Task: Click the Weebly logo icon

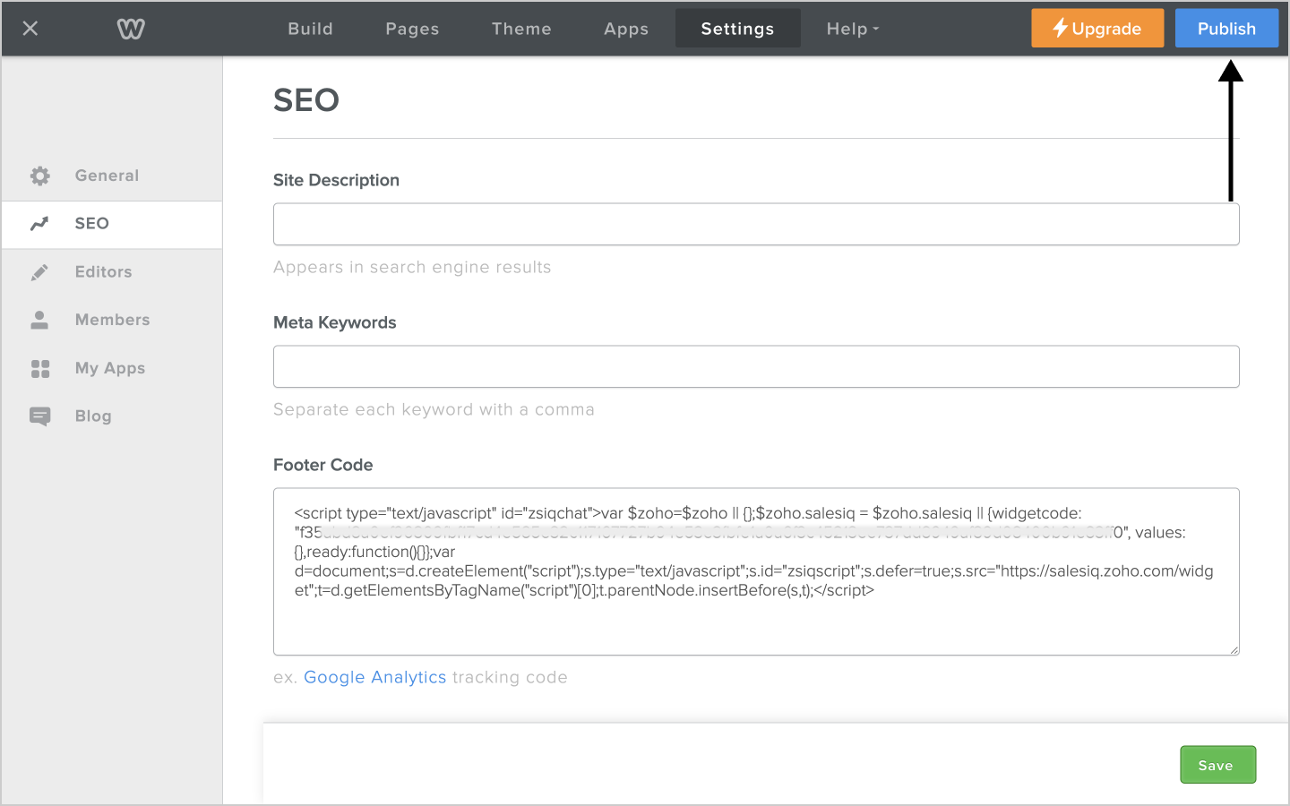Action: pos(131,29)
